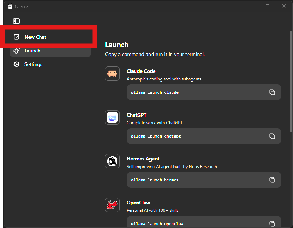Click the Launch rocket icon
Screen dimensions: 293x228
[17, 51]
